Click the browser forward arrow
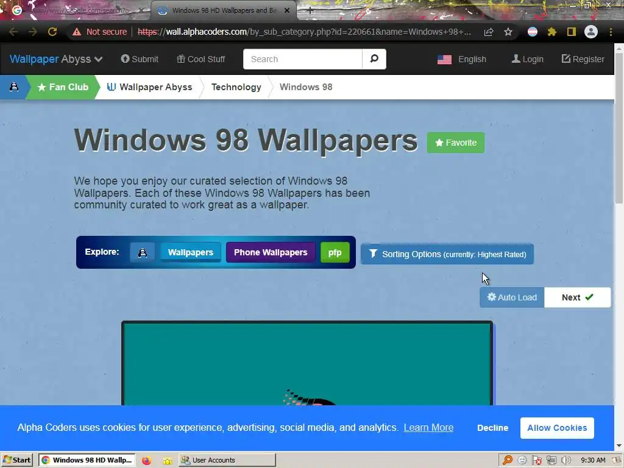 33,32
